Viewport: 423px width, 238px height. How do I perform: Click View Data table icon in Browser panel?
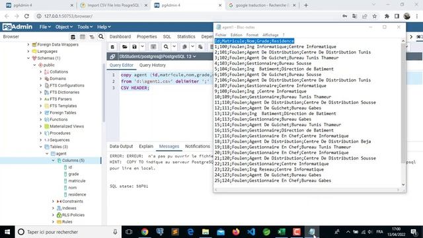[x=83, y=37]
